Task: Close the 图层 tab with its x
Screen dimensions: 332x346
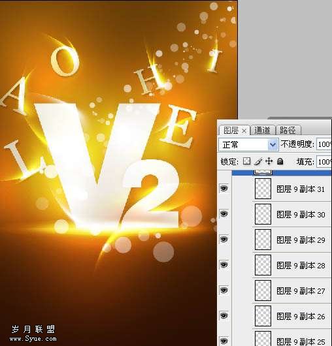Action: (244, 131)
